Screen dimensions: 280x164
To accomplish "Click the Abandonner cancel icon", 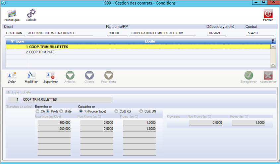I will 268,76.
